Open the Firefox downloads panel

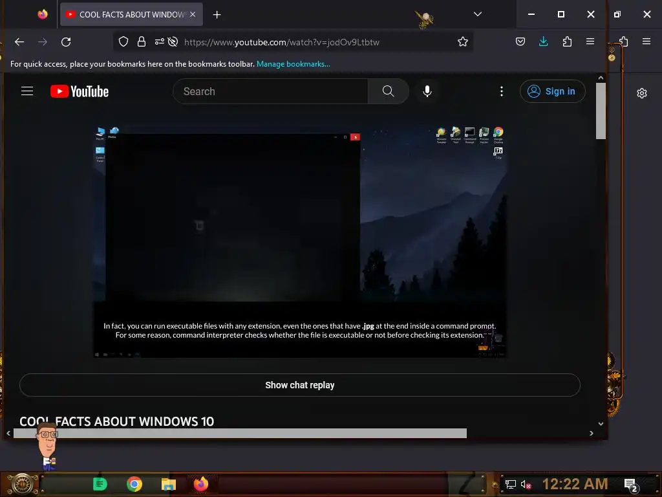pyautogui.click(x=543, y=41)
